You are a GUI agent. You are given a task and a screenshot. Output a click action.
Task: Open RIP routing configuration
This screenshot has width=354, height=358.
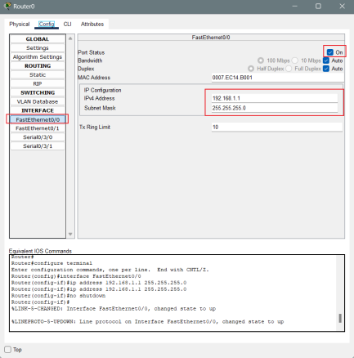[38, 83]
